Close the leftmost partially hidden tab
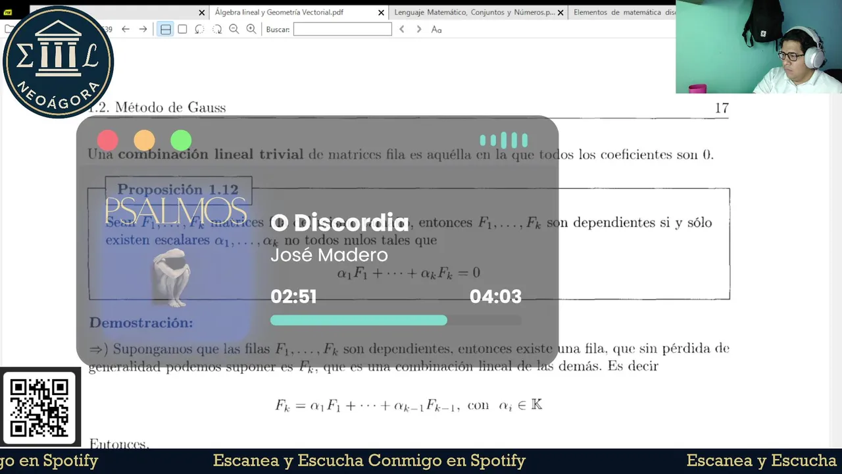Viewport: 842px width, 474px height. 202,13
